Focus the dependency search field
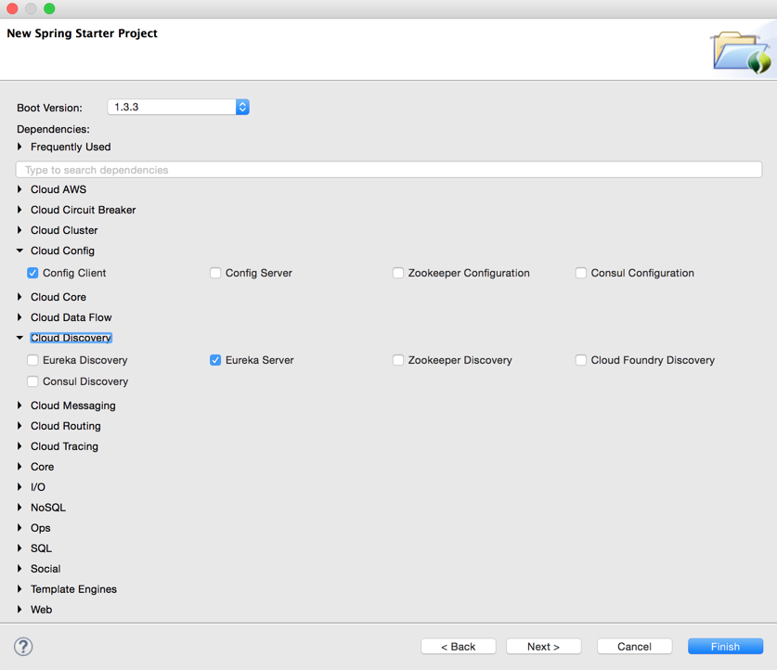 click(389, 170)
